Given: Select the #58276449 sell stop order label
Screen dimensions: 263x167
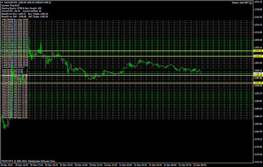Looking at the screenshot, I should pos(15,117).
